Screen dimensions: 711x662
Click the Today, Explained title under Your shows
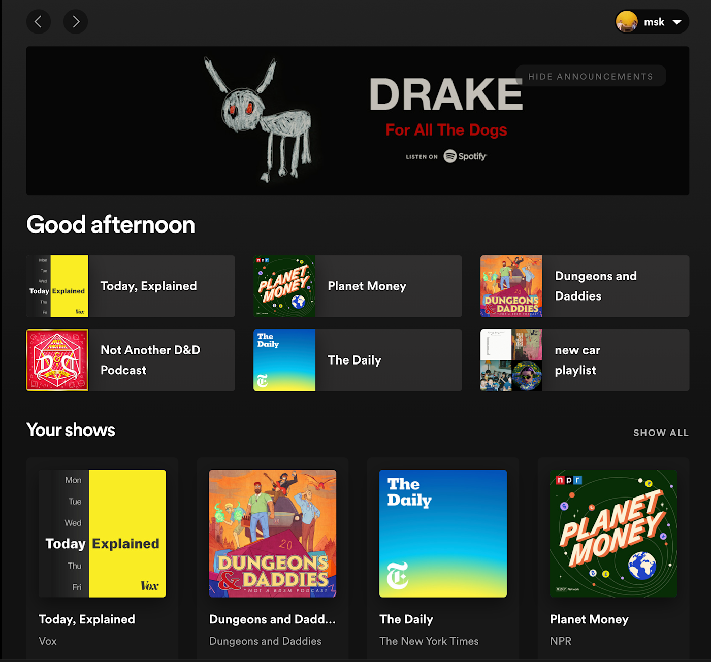(87, 619)
